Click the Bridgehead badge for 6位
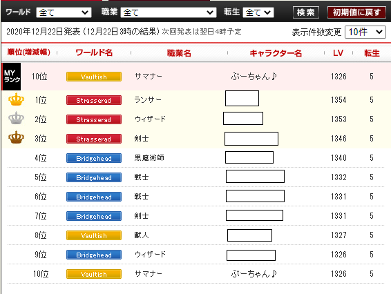This screenshot has width=391, height=294. [x=94, y=197]
